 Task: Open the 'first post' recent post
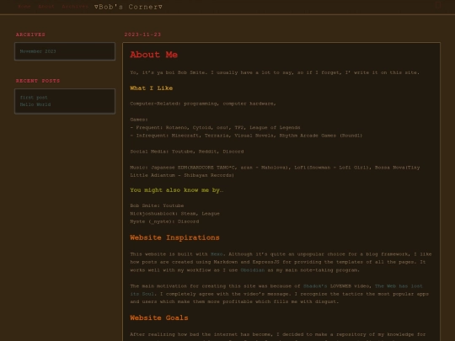point(34,98)
